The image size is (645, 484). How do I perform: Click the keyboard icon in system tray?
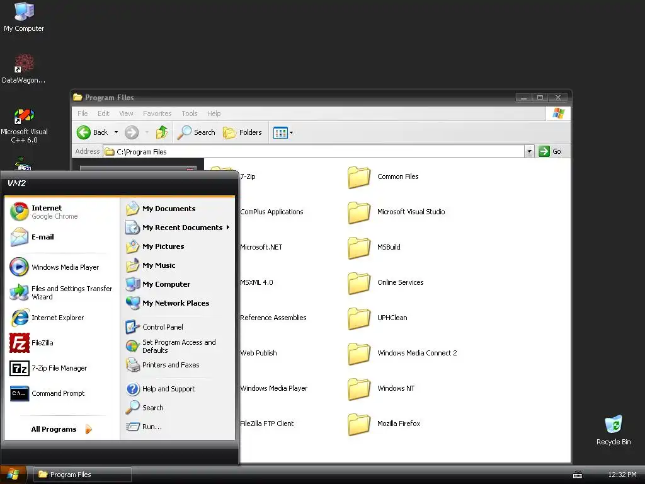click(578, 475)
